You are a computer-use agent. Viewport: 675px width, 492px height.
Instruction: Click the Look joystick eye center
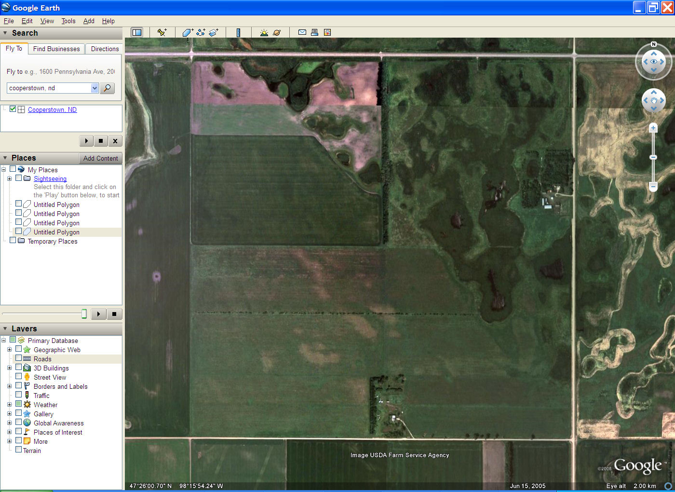click(654, 62)
